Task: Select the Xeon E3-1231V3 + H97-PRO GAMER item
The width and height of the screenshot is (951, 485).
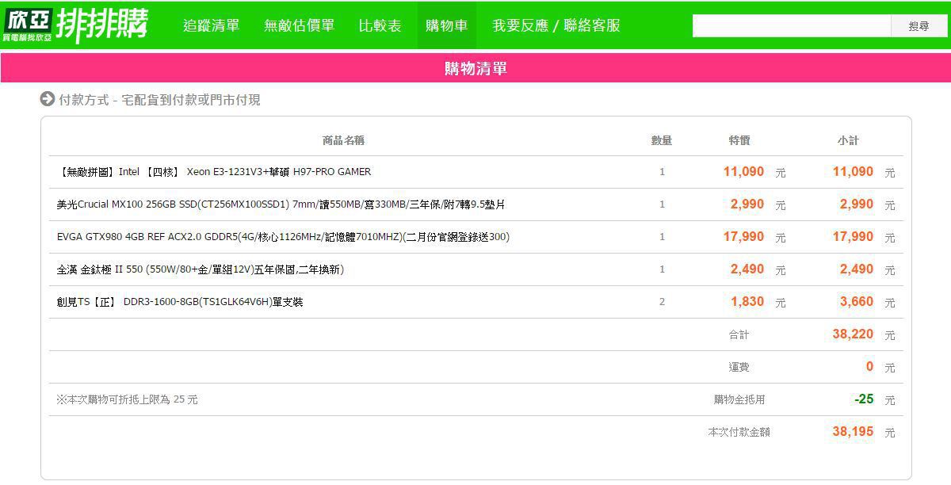Action: pos(214,172)
